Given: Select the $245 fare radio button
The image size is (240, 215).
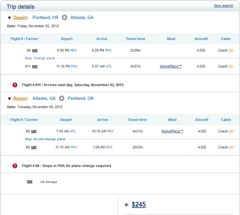Looking at the screenshot, I should (126, 204).
